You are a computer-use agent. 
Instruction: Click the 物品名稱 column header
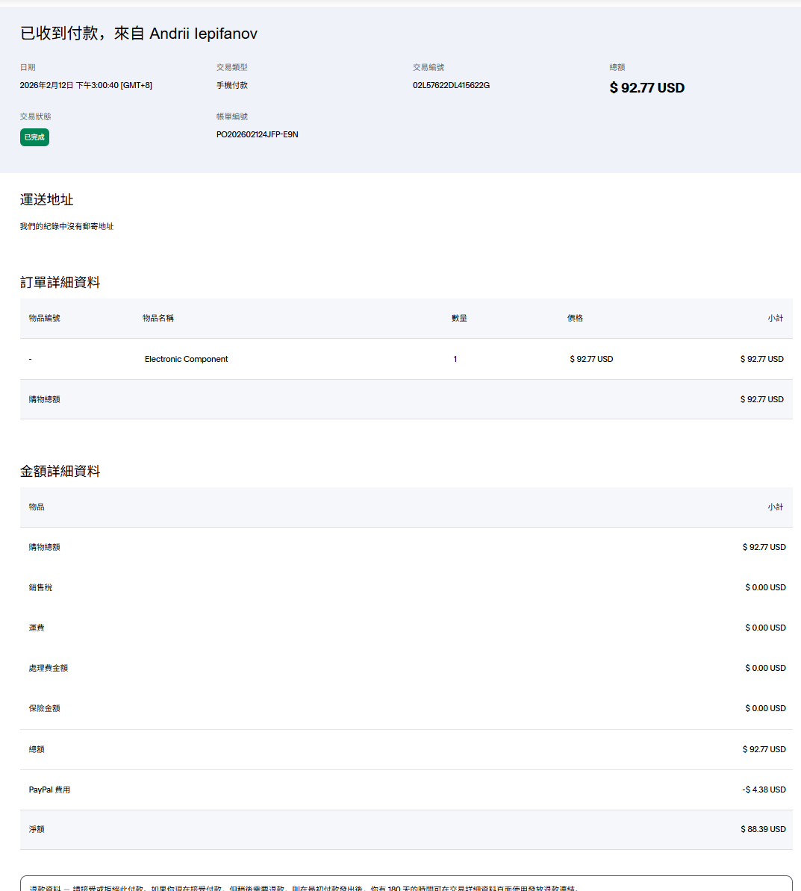158,318
